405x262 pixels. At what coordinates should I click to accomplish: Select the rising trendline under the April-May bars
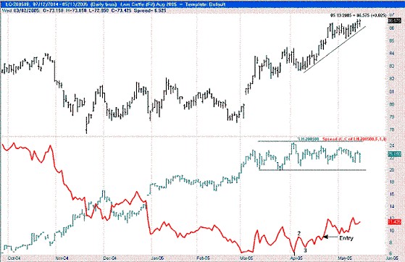335,49
